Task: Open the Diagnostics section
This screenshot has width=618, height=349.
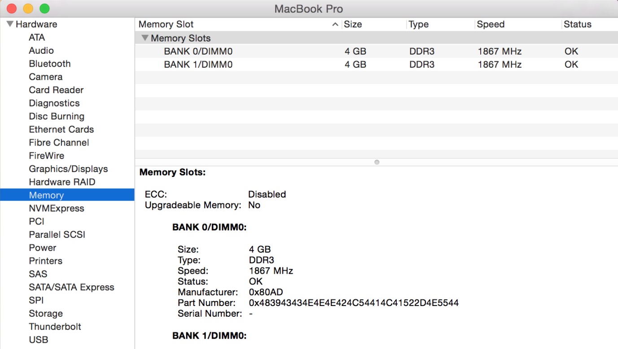Action: pos(54,103)
